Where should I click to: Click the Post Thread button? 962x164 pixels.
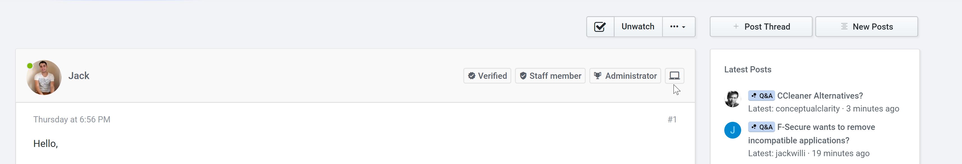761,27
